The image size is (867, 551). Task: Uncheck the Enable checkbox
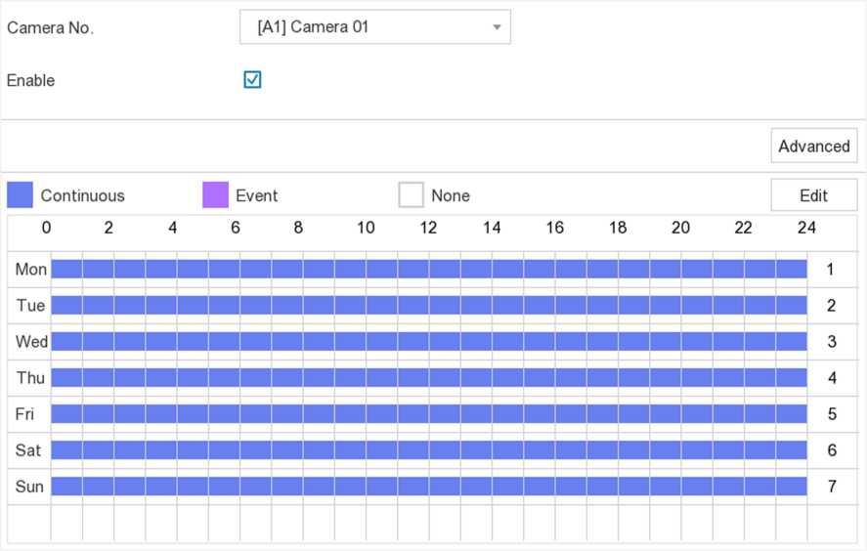pos(252,80)
